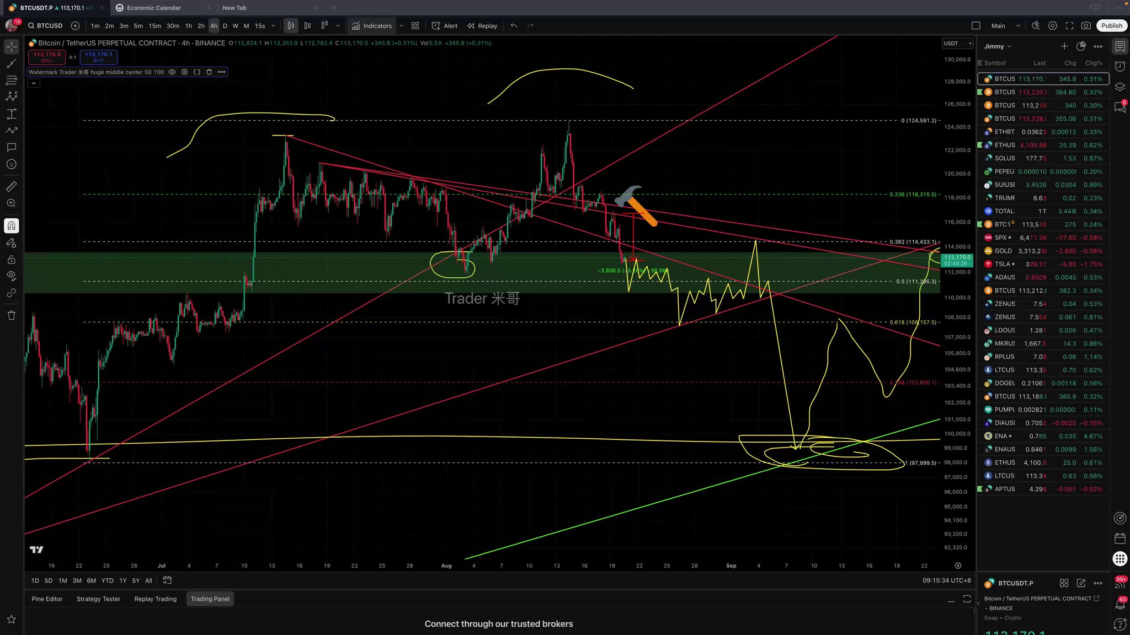The image size is (1130, 635).
Task: Remove the Watermark indicator
Action: pos(209,72)
